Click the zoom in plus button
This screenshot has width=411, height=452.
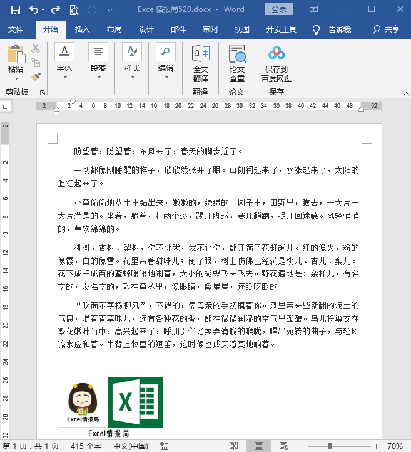(x=376, y=446)
